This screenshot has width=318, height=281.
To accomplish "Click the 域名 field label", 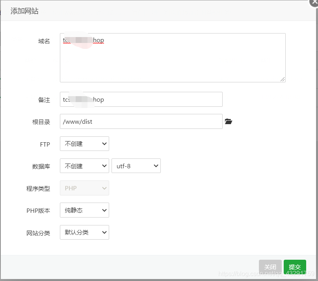I will coord(44,41).
